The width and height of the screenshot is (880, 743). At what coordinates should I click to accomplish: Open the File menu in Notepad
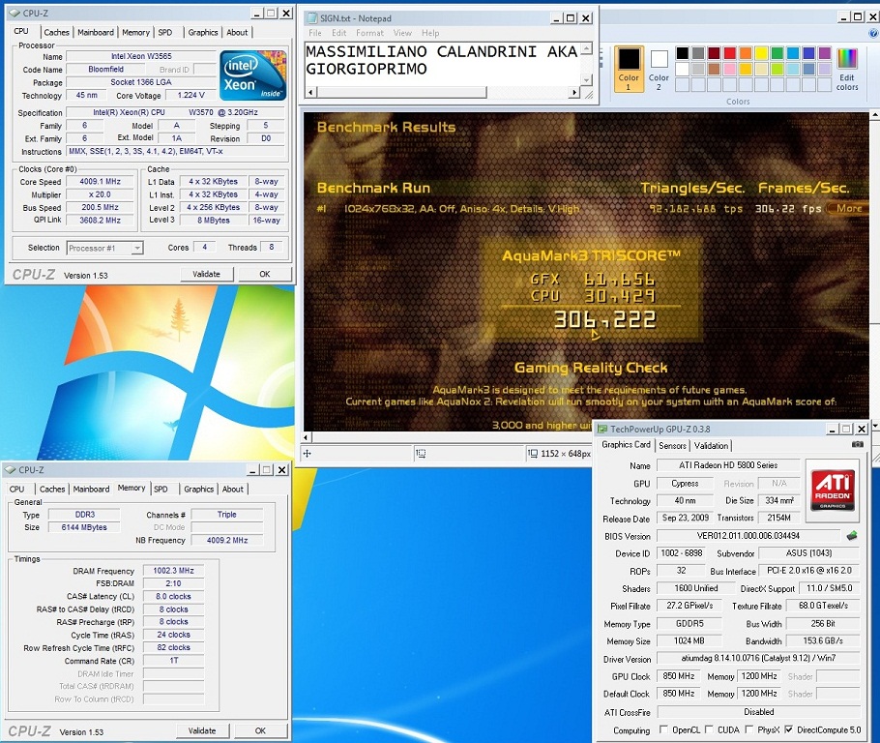pyautogui.click(x=315, y=33)
